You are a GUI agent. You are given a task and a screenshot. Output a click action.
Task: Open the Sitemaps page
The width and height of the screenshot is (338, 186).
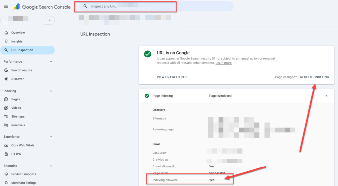pos(18,117)
